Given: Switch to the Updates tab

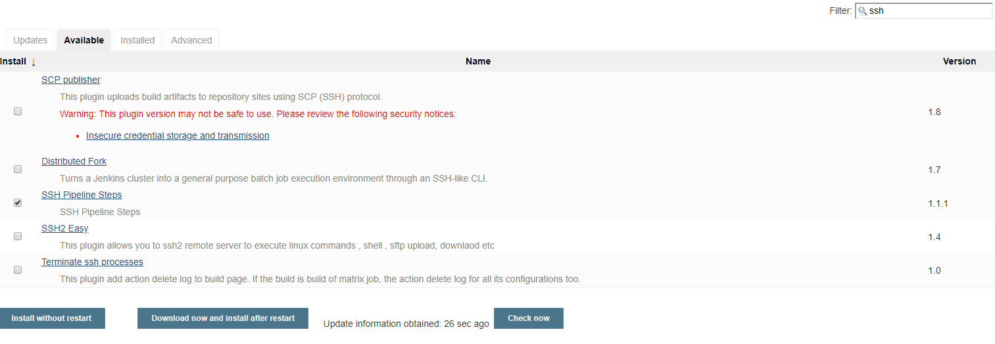Looking at the screenshot, I should 30,40.
